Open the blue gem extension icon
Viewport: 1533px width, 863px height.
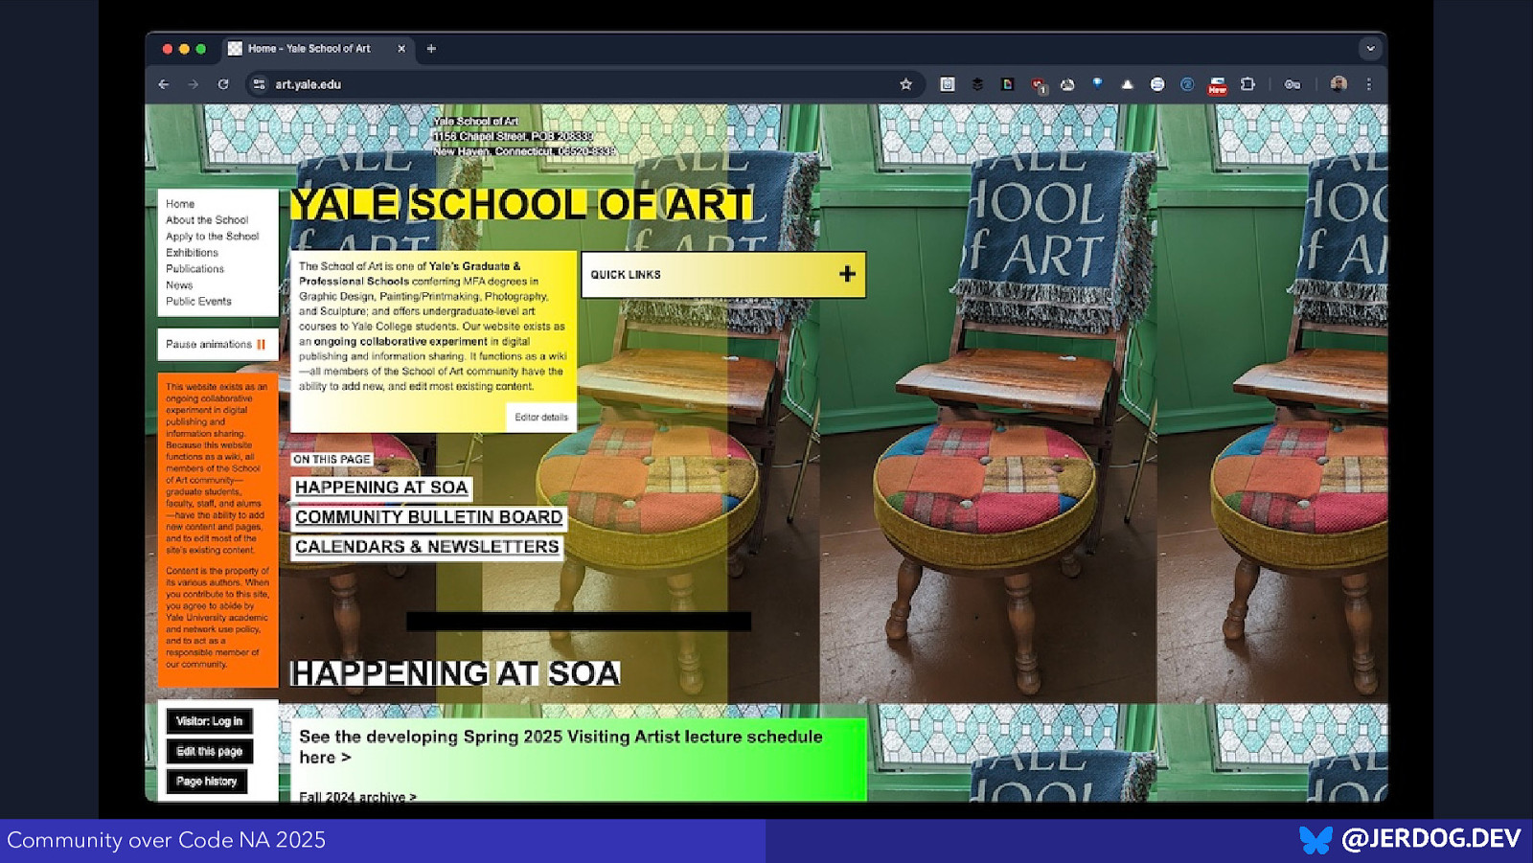point(1097,84)
